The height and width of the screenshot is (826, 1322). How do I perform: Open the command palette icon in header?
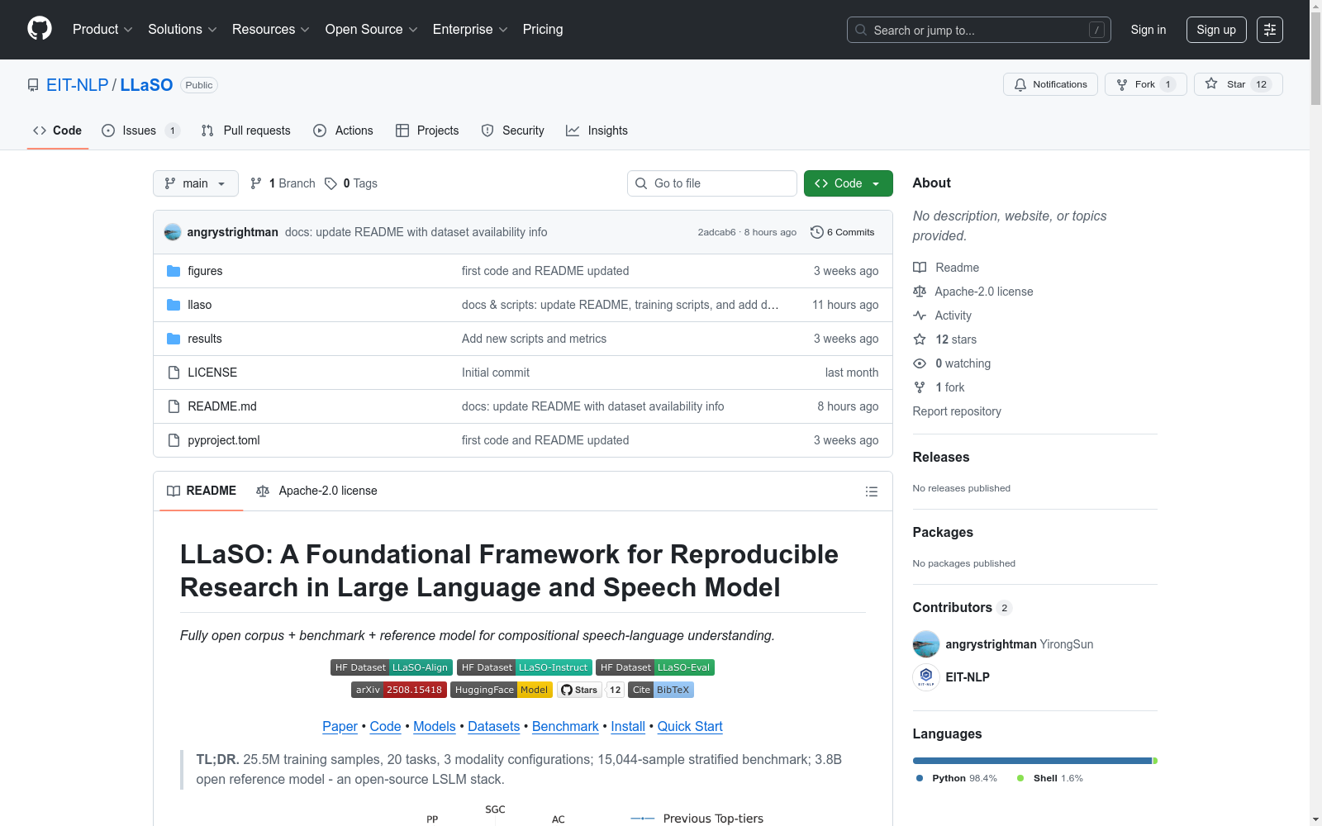[1270, 30]
